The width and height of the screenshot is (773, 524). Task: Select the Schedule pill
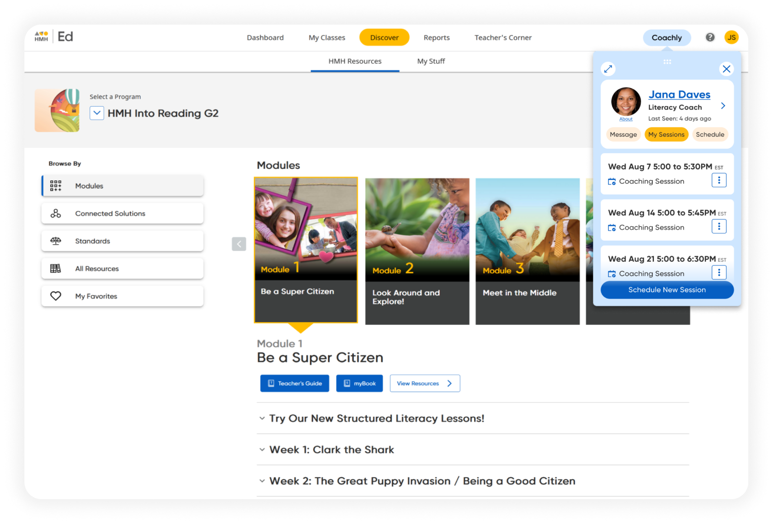710,134
